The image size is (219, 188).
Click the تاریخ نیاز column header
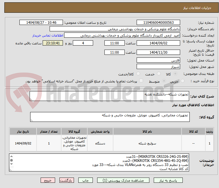pyautogui.click(x=23, y=131)
